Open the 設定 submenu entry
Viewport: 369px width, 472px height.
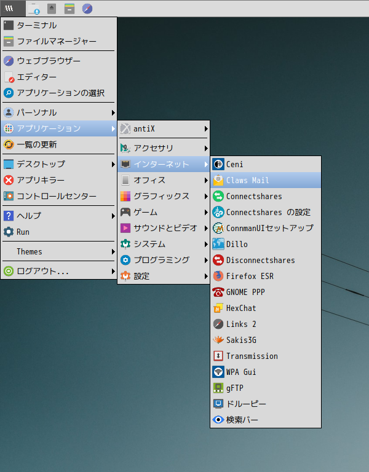164,276
